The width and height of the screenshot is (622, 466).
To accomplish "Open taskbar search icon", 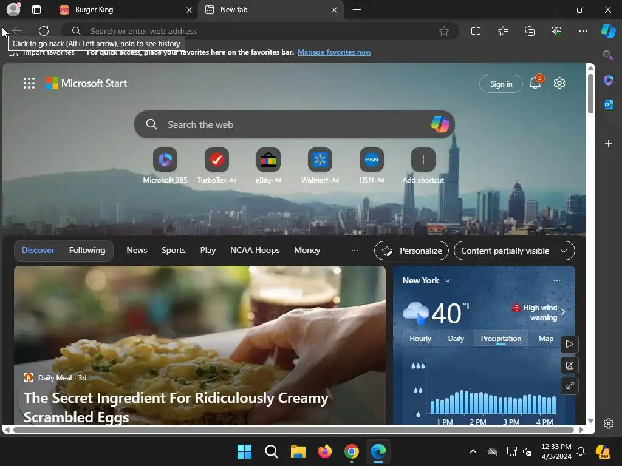I will pyautogui.click(x=272, y=451).
